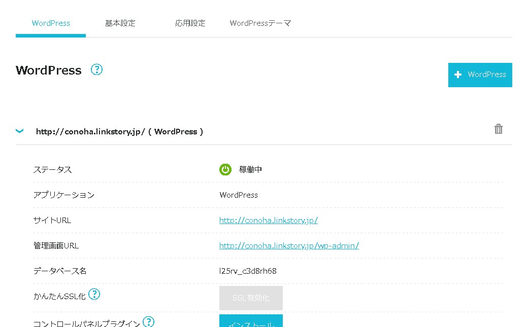Switch to the 基本設定 tab
The image size is (528, 327).
pyautogui.click(x=120, y=23)
